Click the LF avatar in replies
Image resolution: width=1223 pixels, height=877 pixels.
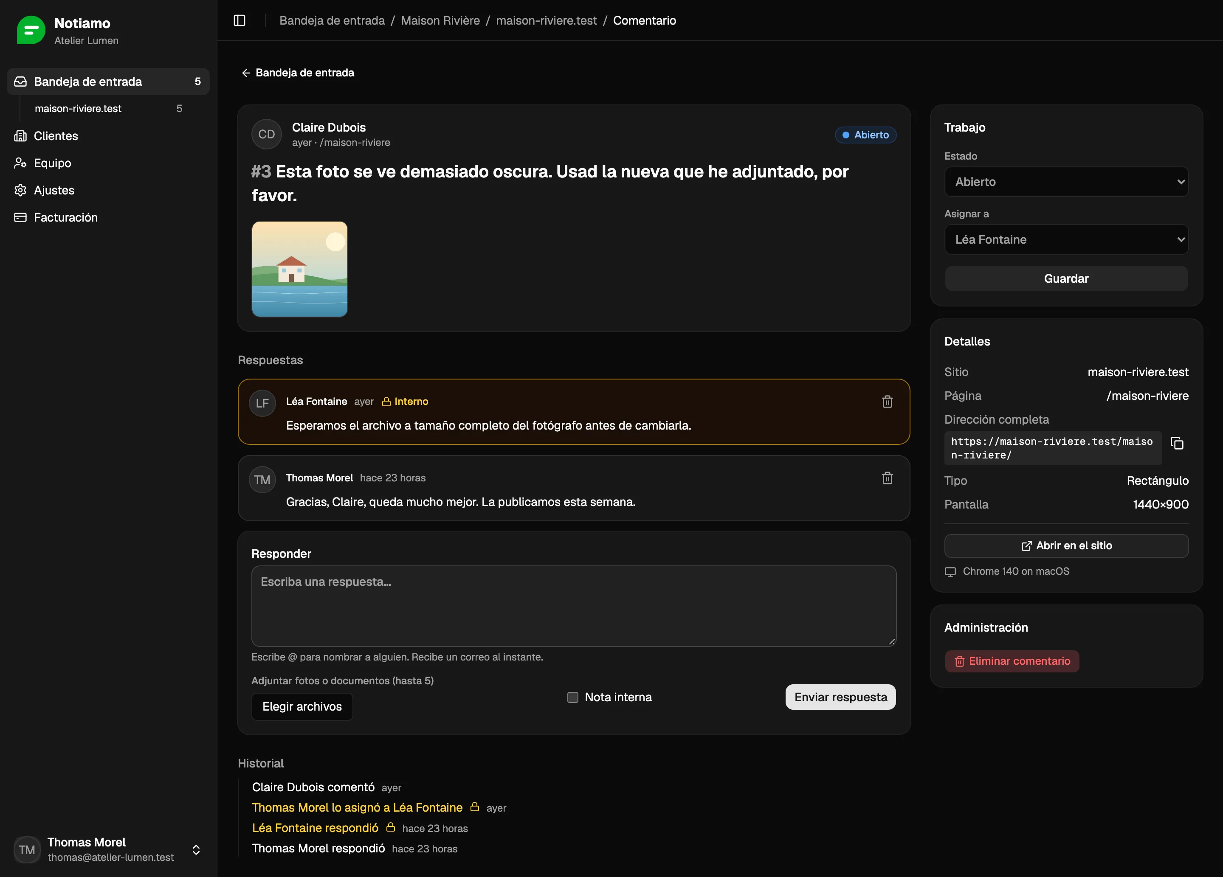pyautogui.click(x=262, y=403)
